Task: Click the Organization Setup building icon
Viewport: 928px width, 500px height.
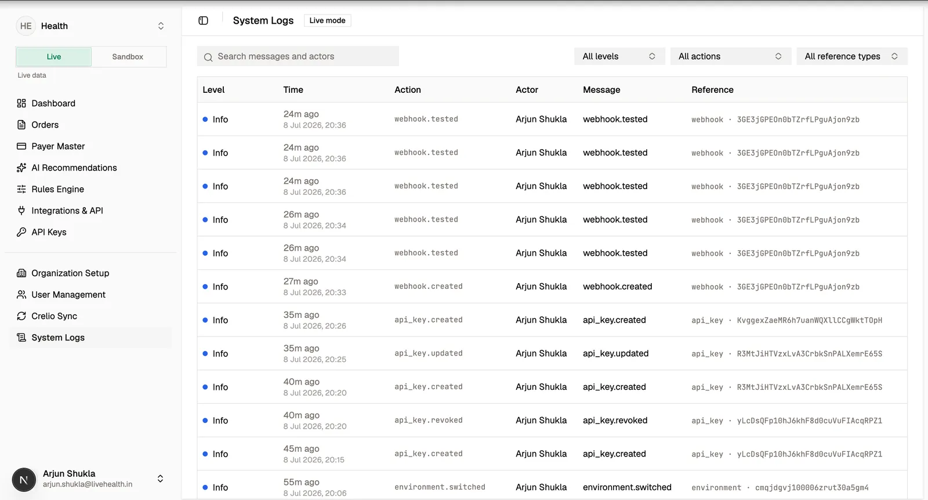Action: (21, 273)
